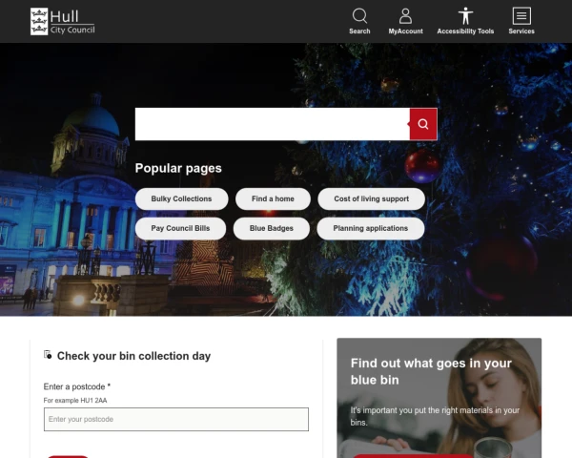
Task: Open Cost of living support
Action: pyautogui.click(x=371, y=198)
